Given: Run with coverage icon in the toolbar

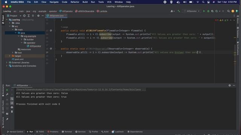Looking at the screenshot, I should click(x=212, y=11).
